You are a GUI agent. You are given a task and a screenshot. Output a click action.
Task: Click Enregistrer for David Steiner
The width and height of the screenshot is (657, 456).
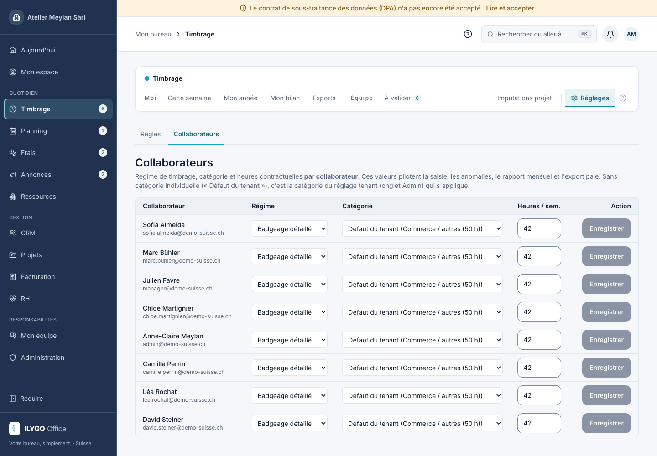click(606, 423)
